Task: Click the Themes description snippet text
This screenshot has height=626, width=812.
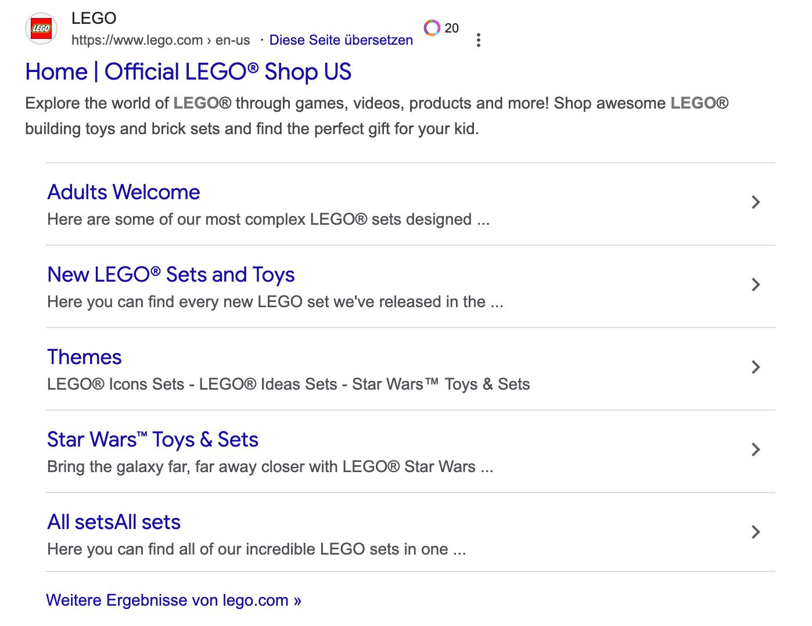Action: coord(288,384)
